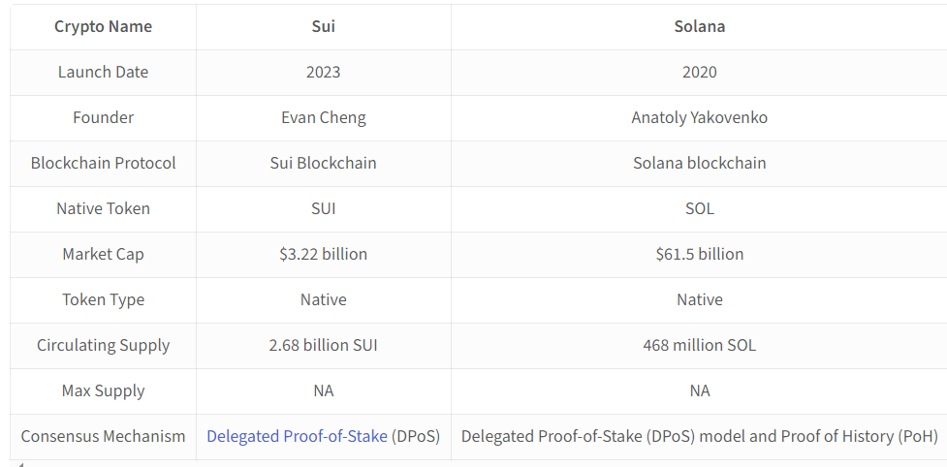Screen dimensions: 947x467
Task: Select the Solana blockchain protocol cell
Action: 700,163
